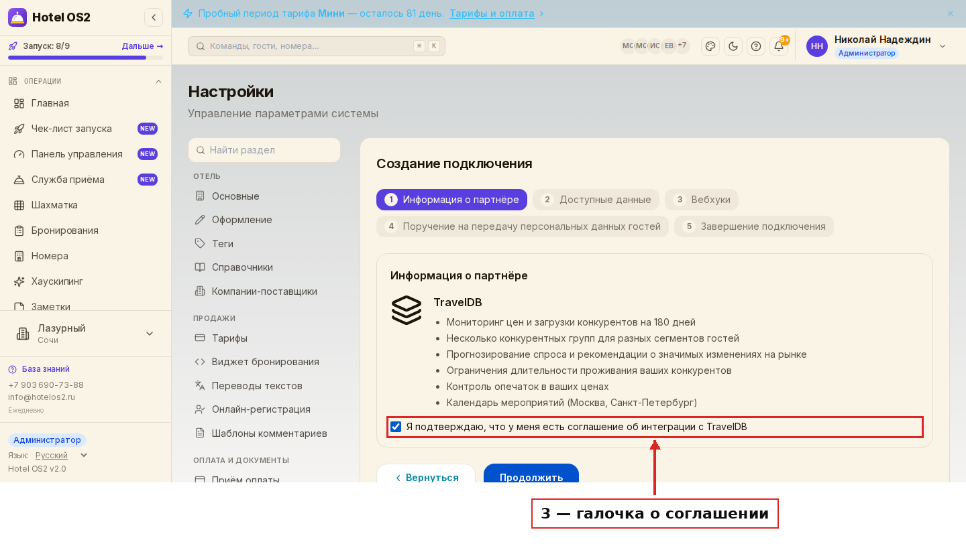The image size is (966, 544).
Task: Open Переводы текстов settings section
Action: click(264, 386)
